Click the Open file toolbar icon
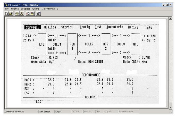The height and width of the screenshot is (117, 177). click(11, 14)
